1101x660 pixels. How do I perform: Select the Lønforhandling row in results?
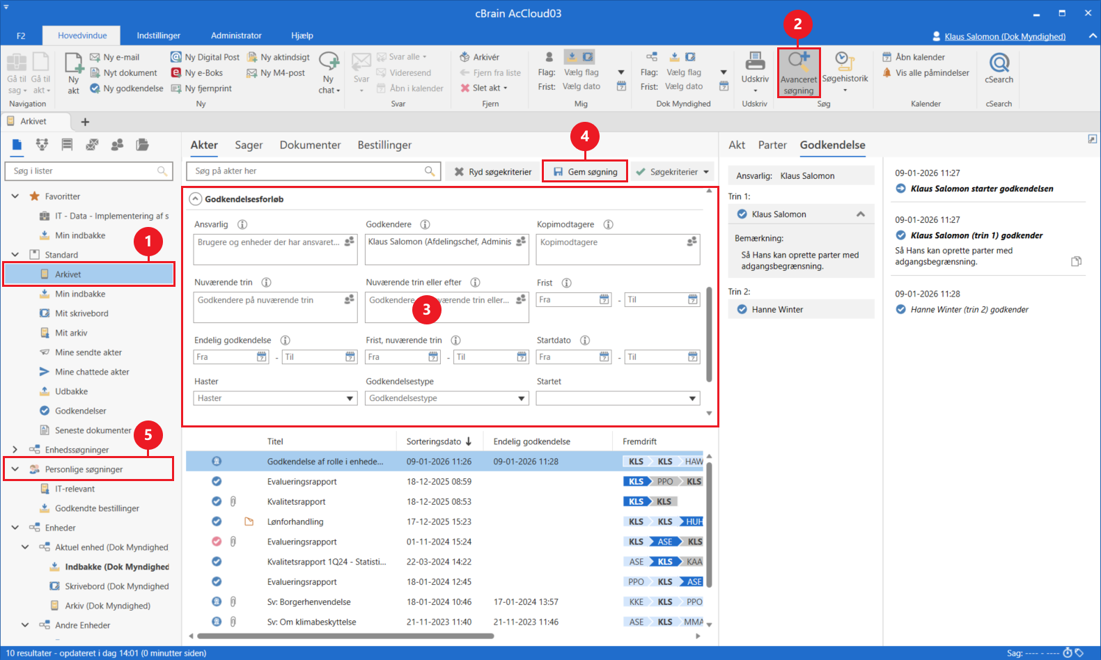tap(444, 521)
